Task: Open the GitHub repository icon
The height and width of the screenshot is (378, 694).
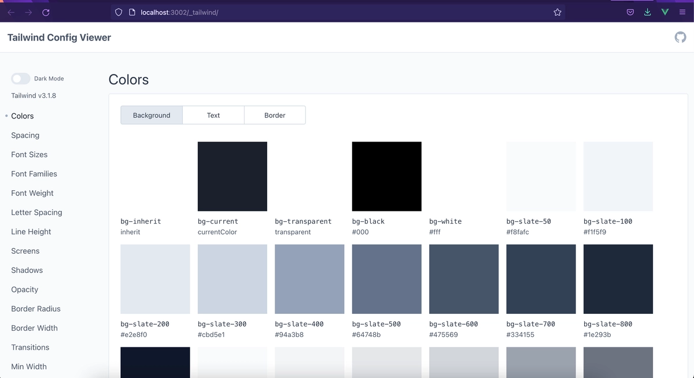Action: click(x=680, y=36)
